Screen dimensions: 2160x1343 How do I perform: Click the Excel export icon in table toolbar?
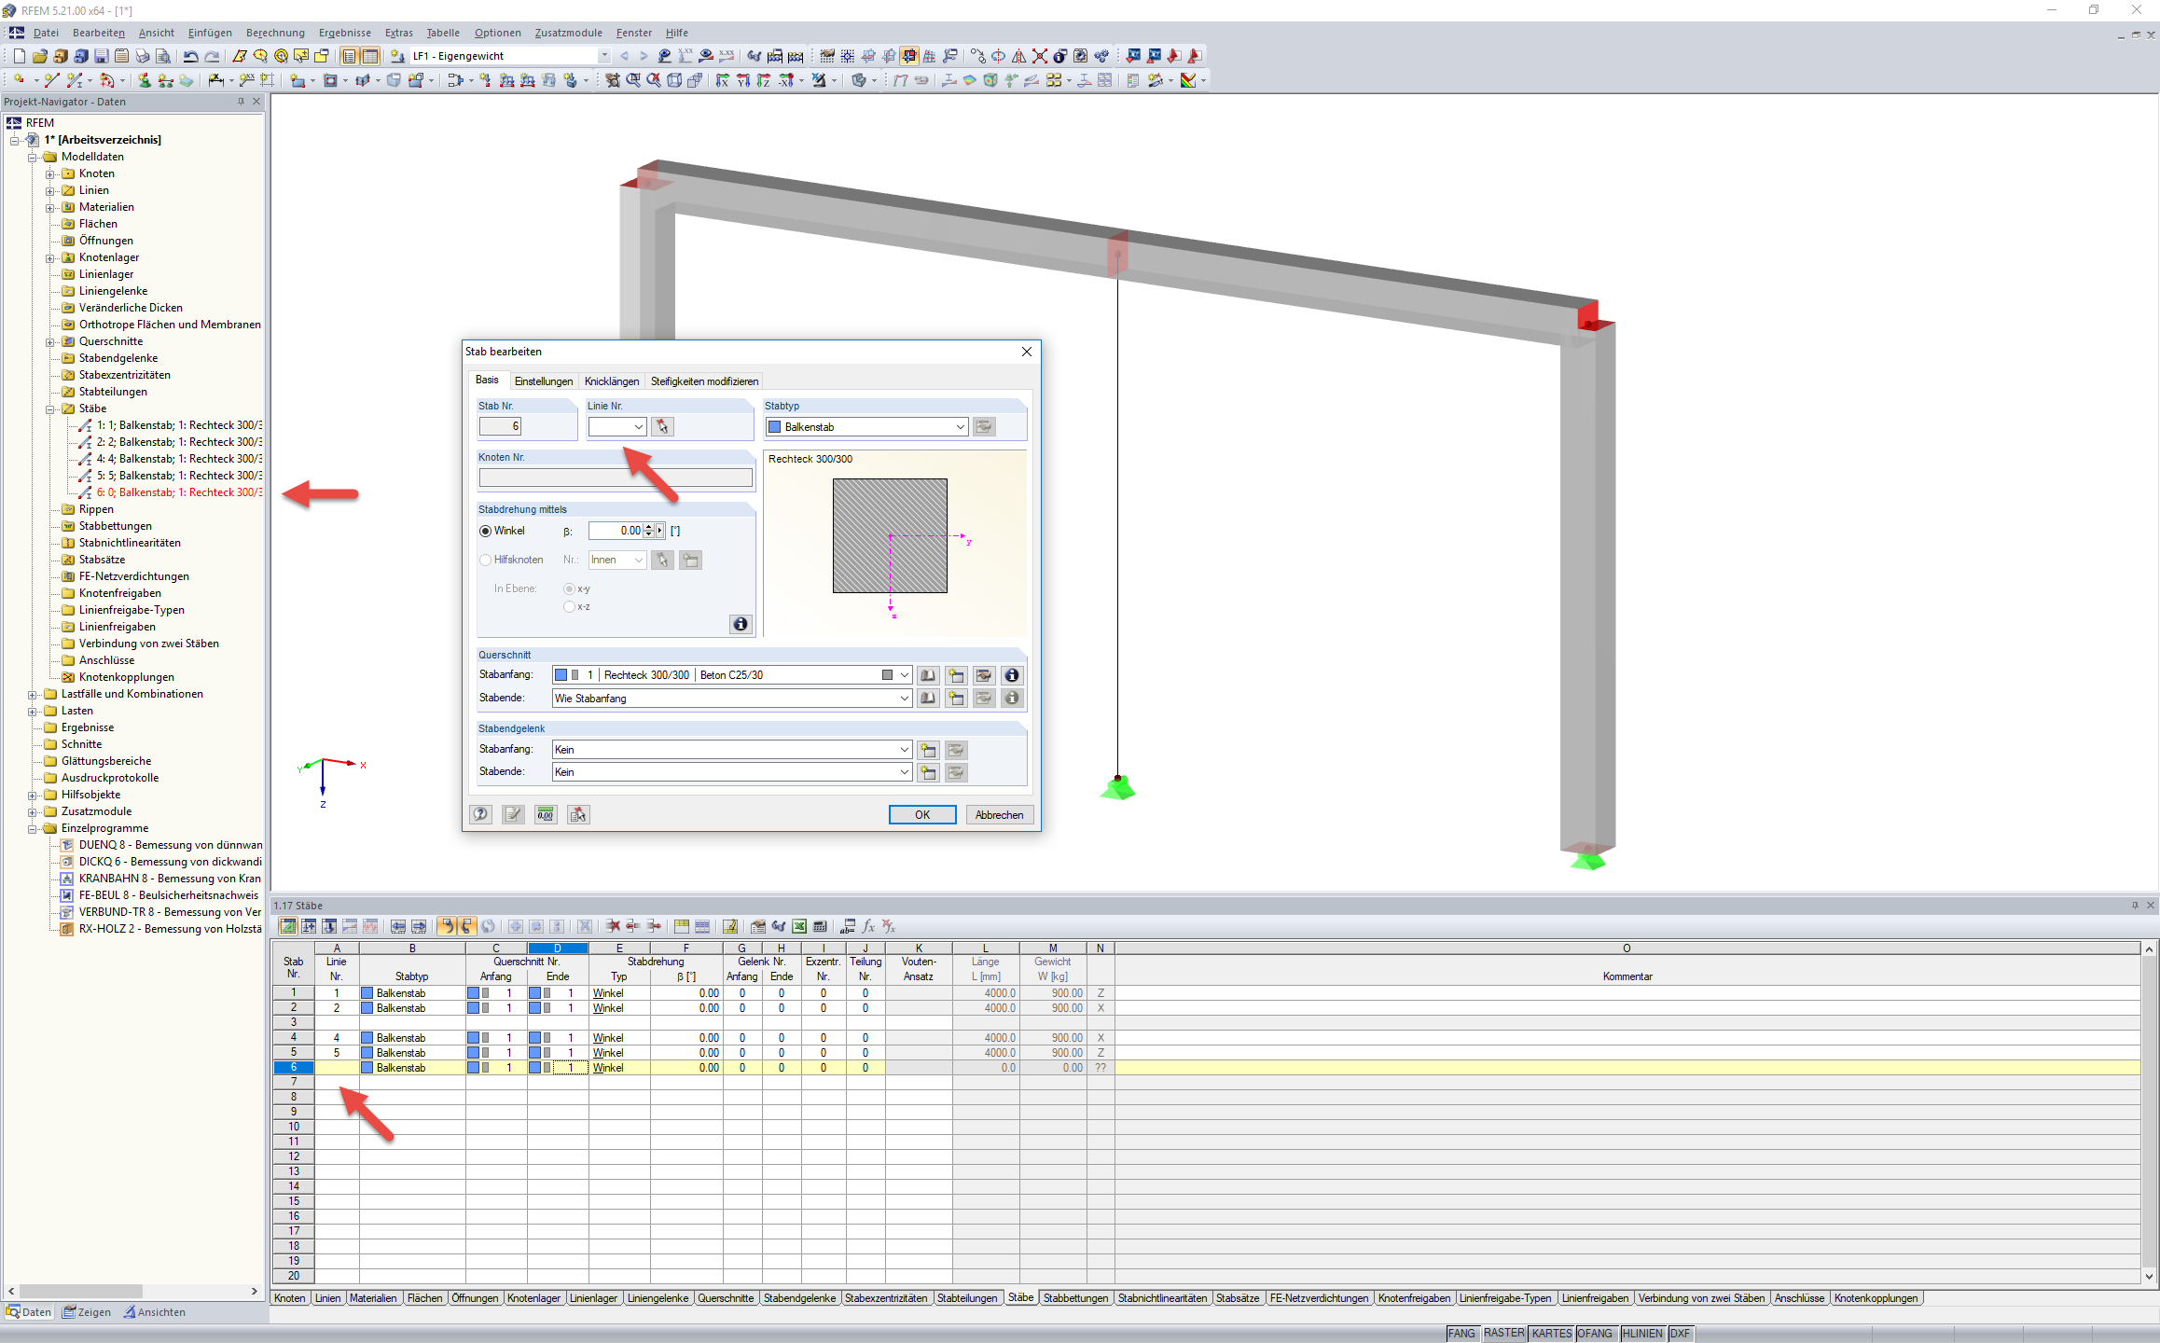(799, 926)
